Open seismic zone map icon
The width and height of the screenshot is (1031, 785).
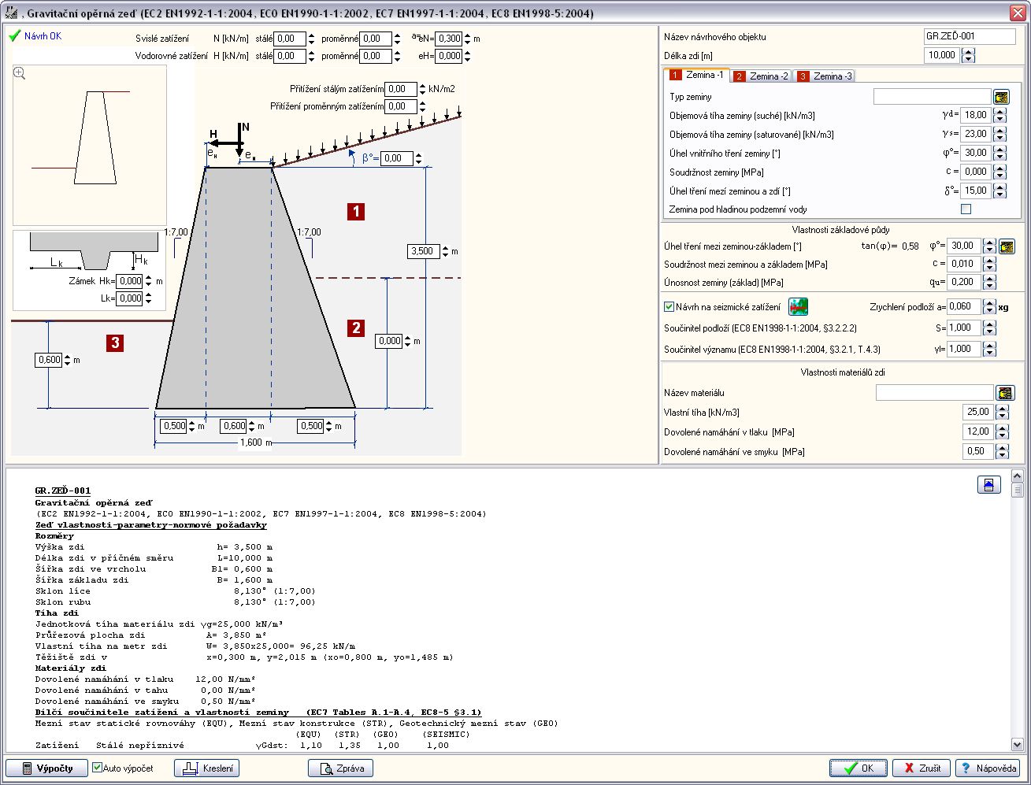pos(798,306)
